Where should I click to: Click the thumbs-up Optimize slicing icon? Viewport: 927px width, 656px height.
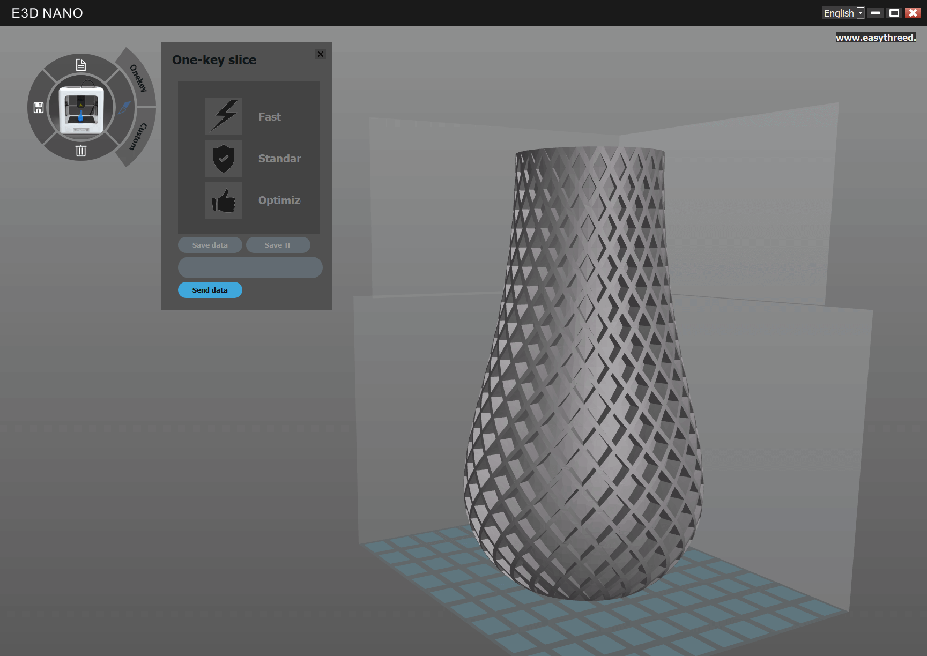(x=224, y=201)
